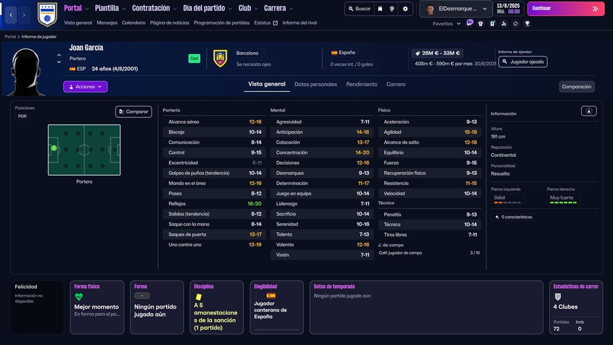
Task: Expand the Acciones dropdown
Action: pyautogui.click(x=85, y=87)
